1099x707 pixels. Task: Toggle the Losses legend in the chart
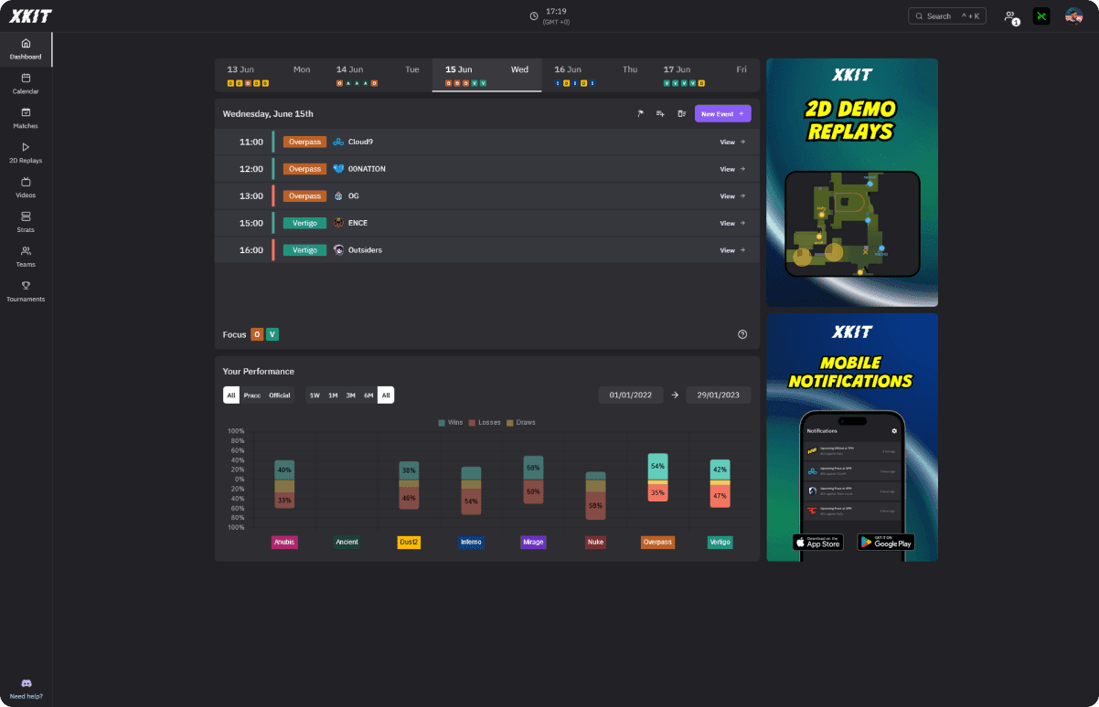click(x=483, y=422)
